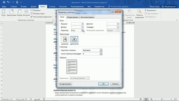179x101 pixels.
Task: Open Область выделения selection pane
Action: pos(140,14)
